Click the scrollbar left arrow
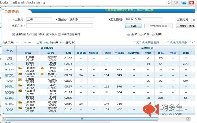Viewport: 197px width, 123px height. coord(4,119)
